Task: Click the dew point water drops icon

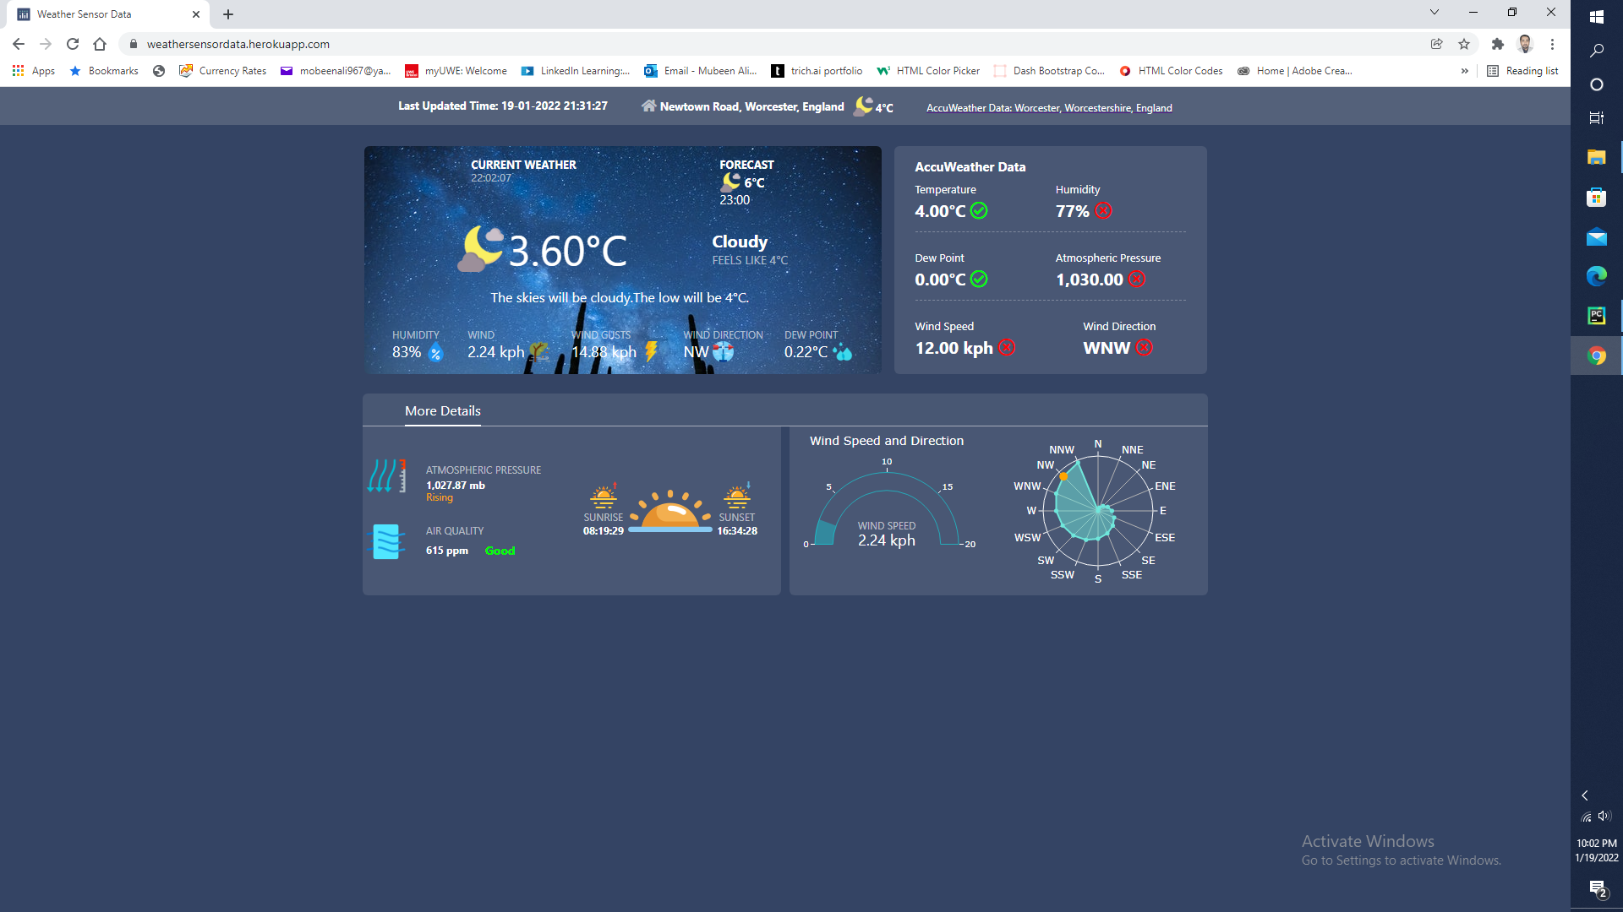Action: click(x=843, y=353)
